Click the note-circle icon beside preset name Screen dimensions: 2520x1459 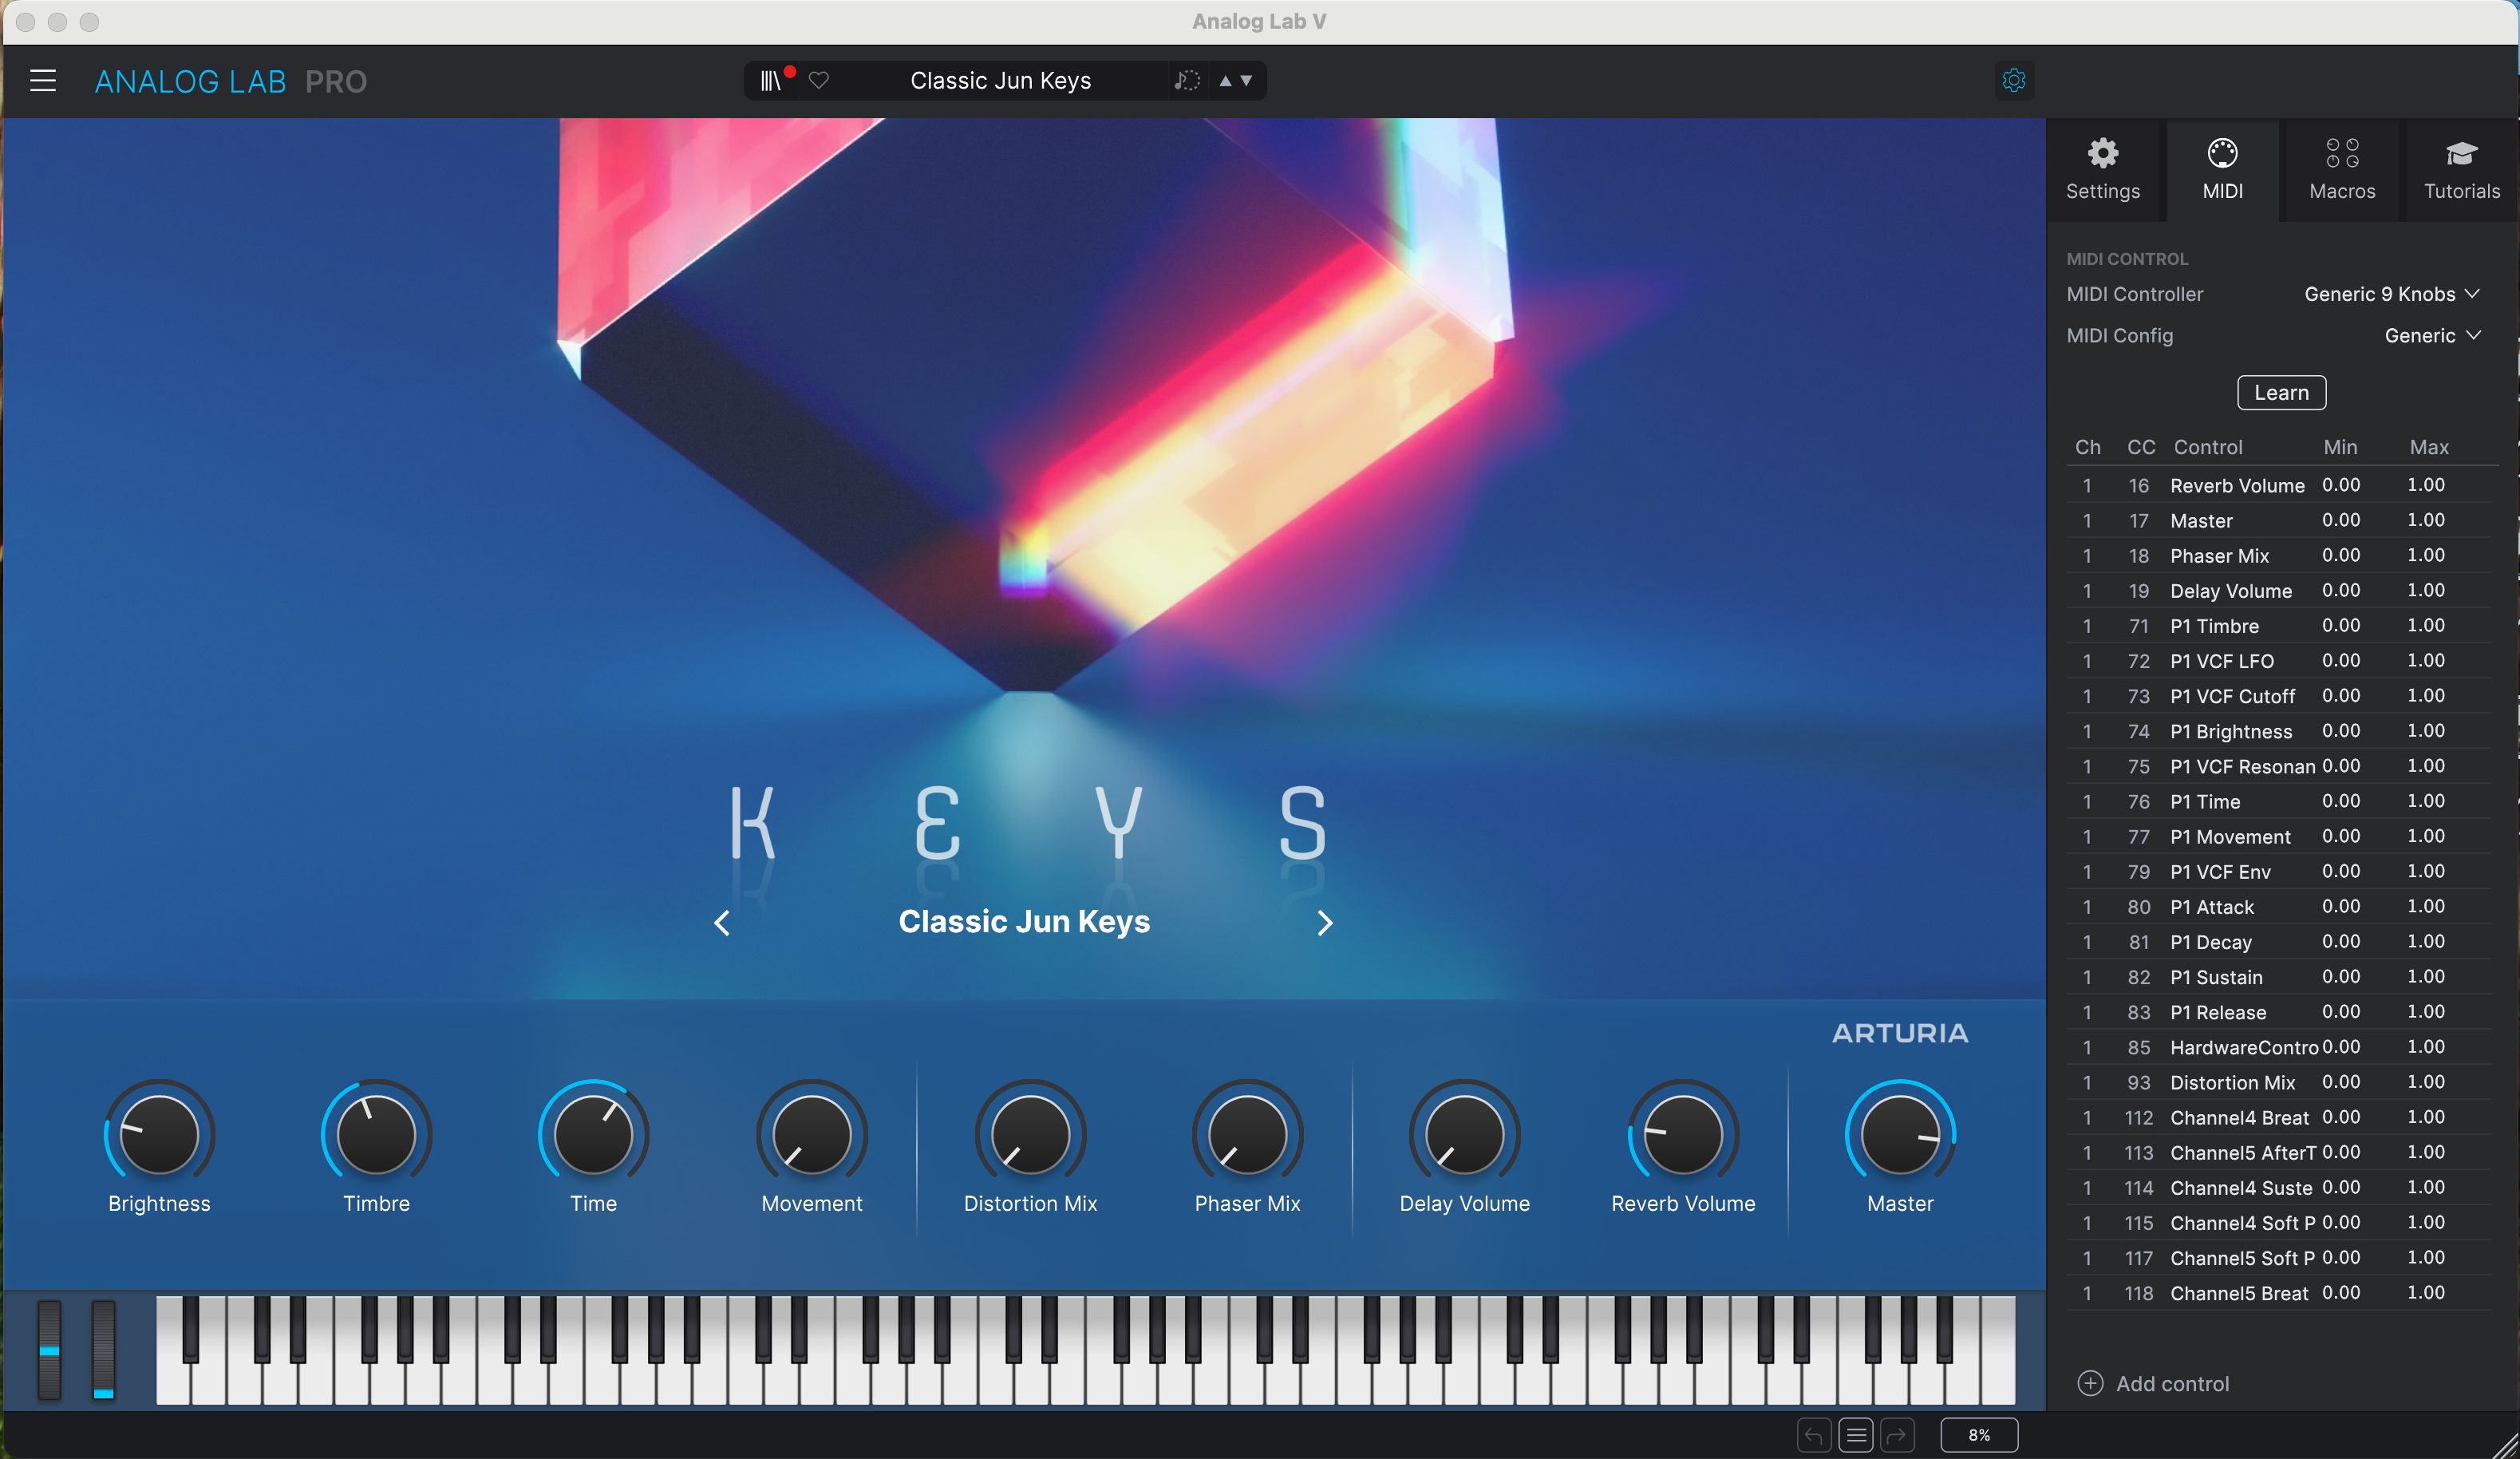(x=1186, y=81)
